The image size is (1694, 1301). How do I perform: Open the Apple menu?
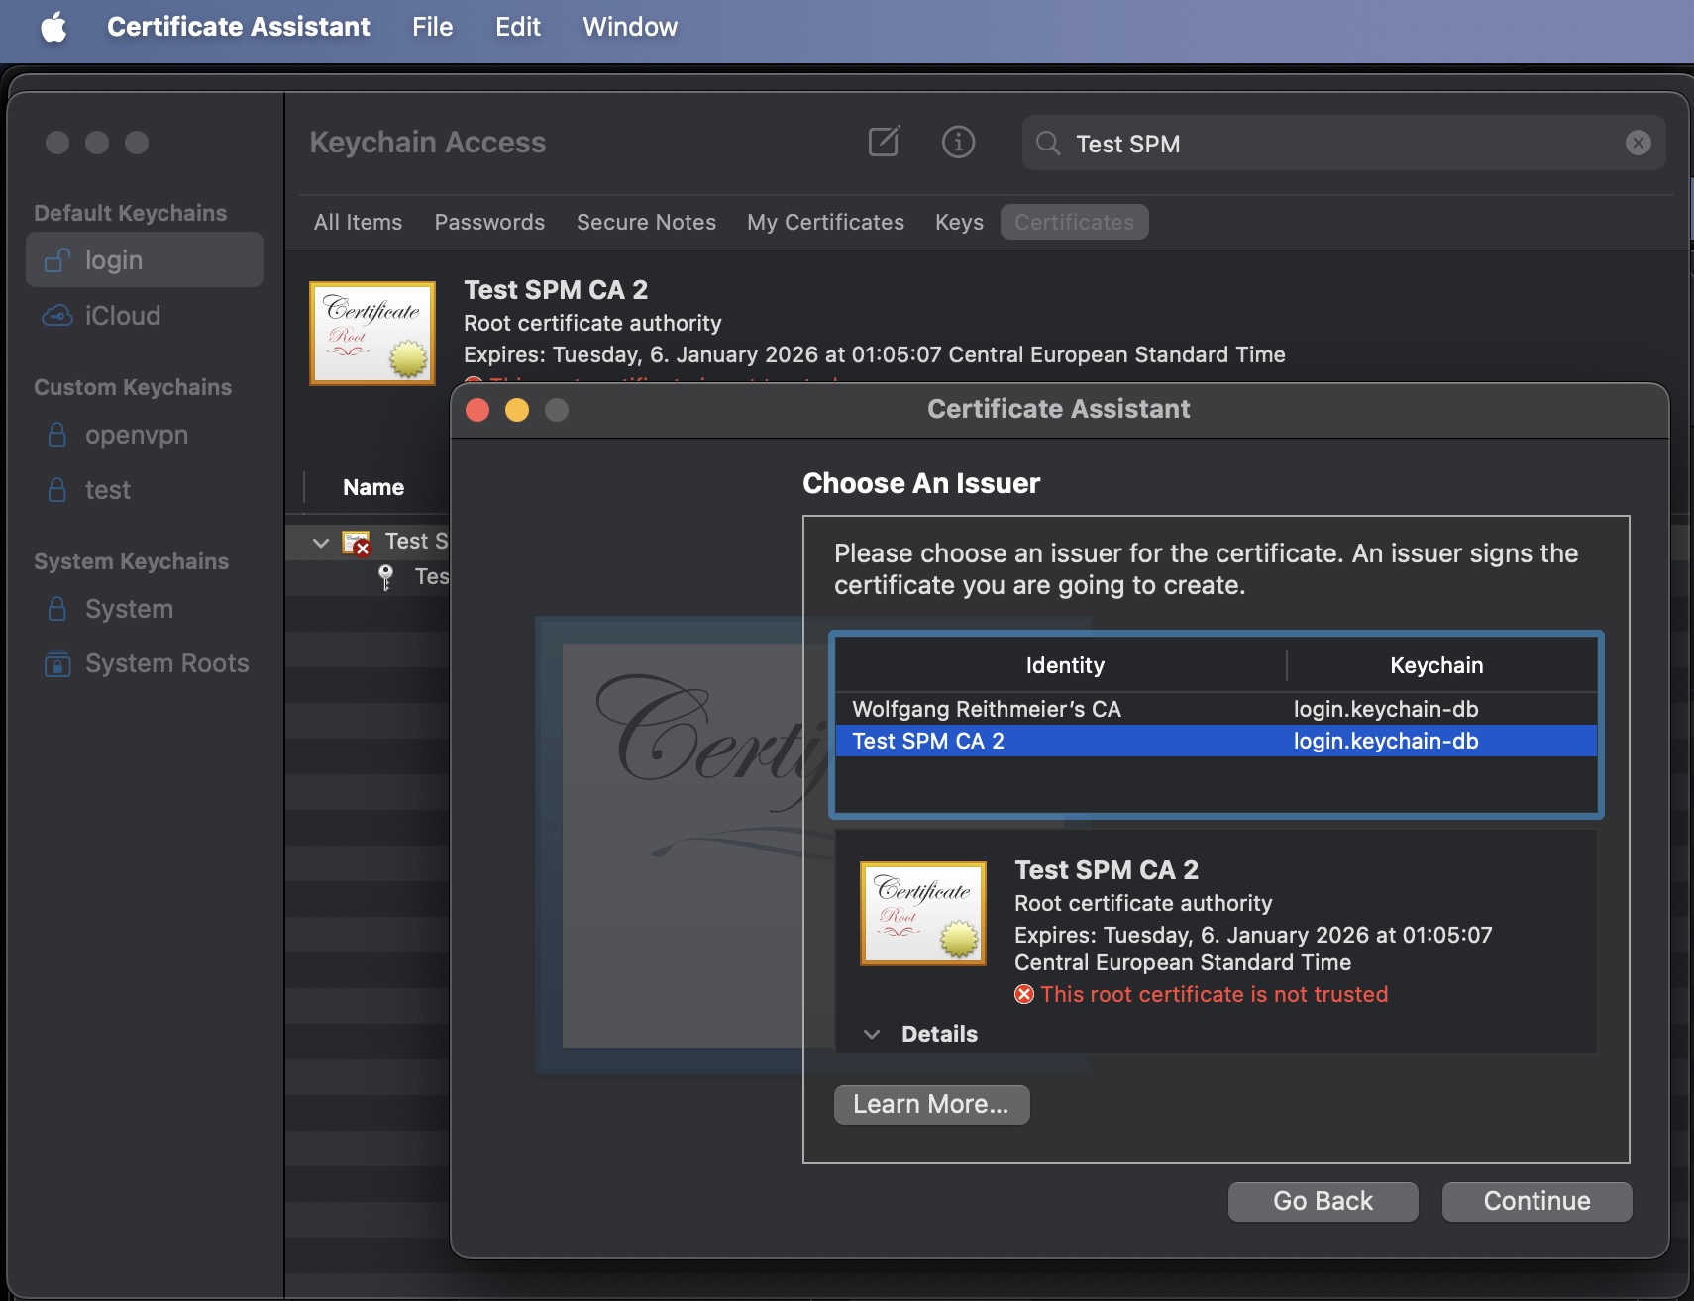[x=54, y=27]
